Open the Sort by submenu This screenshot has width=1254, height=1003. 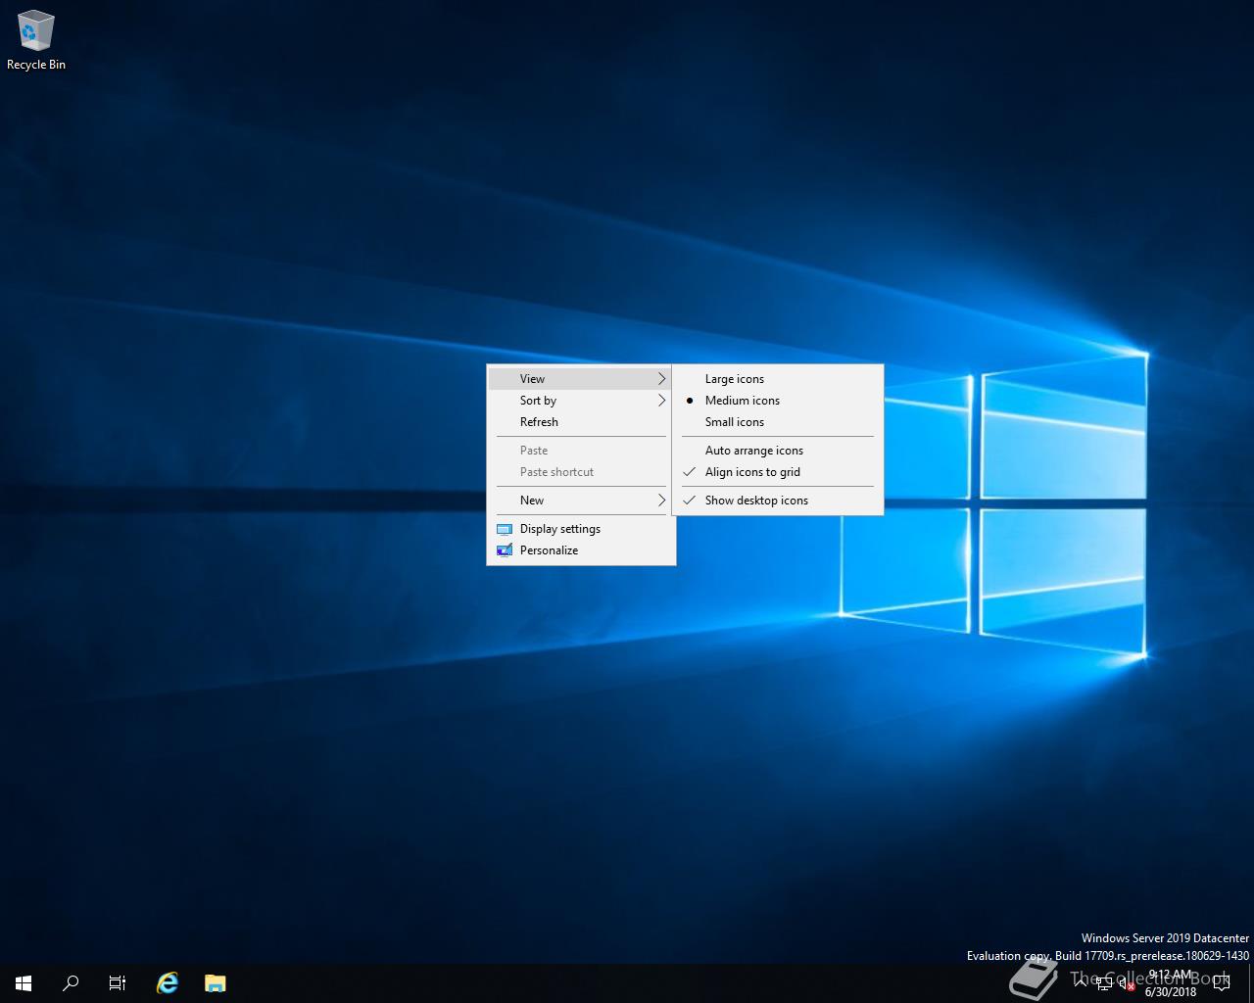click(581, 401)
